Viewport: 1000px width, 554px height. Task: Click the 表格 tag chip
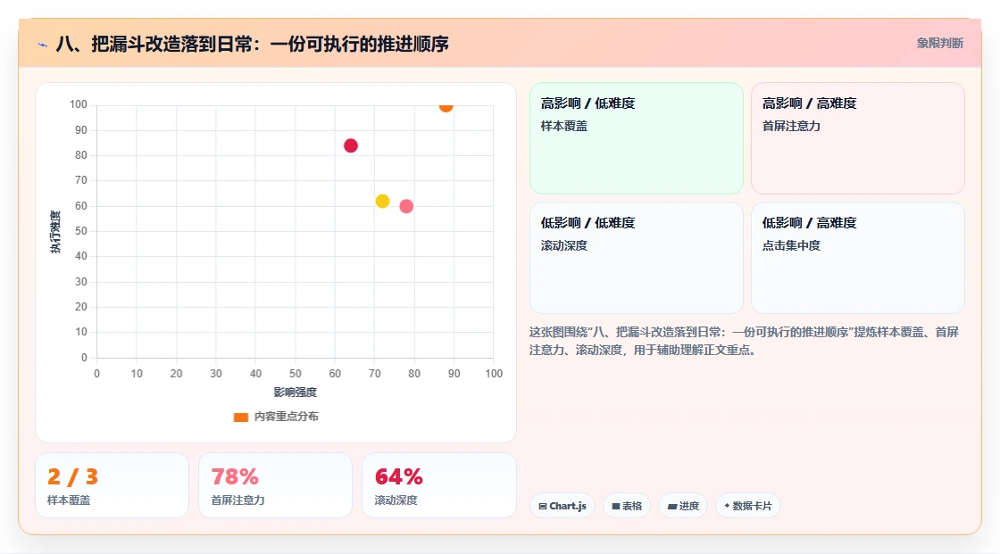pyautogui.click(x=626, y=506)
